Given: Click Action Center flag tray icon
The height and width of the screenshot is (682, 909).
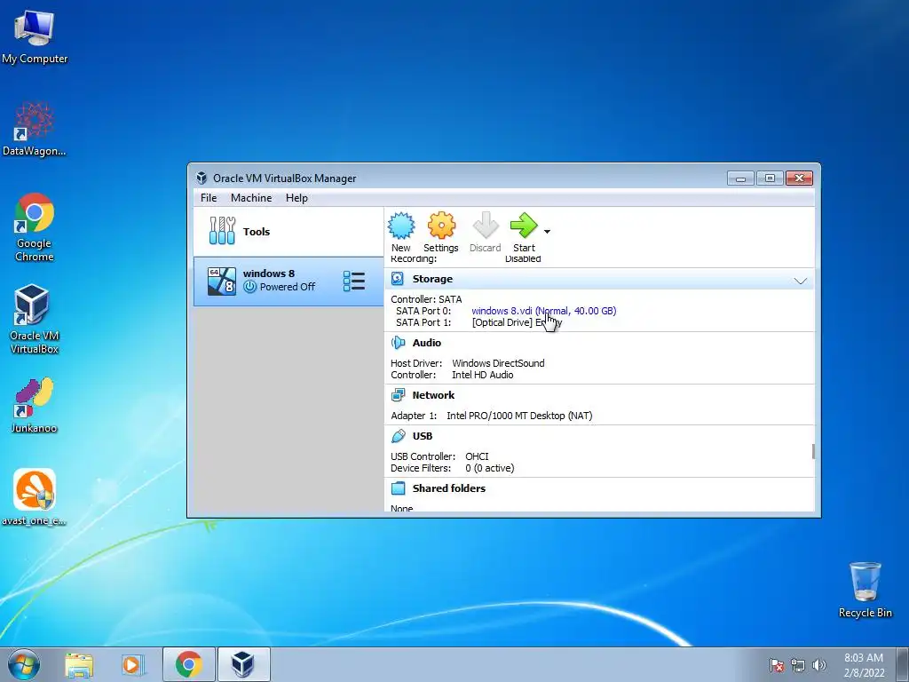Looking at the screenshot, I should pyautogui.click(x=777, y=665).
